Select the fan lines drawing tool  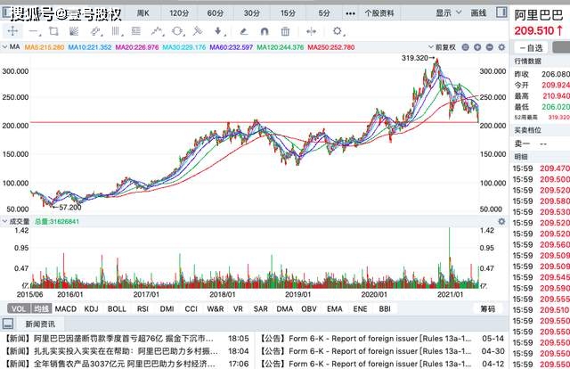pyautogui.click(x=74, y=31)
